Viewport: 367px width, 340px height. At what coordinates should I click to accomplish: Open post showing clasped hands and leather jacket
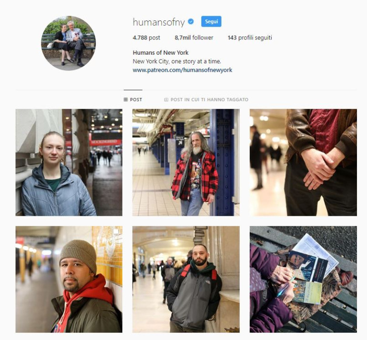pyautogui.click(x=303, y=162)
